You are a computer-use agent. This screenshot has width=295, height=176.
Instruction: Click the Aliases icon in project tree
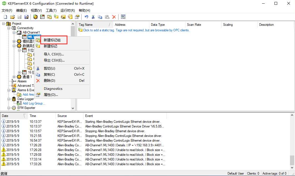[x=14, y=81]
